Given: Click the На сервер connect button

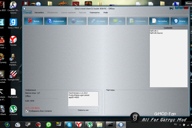Looking at the screenshot, I should (98, 21).
